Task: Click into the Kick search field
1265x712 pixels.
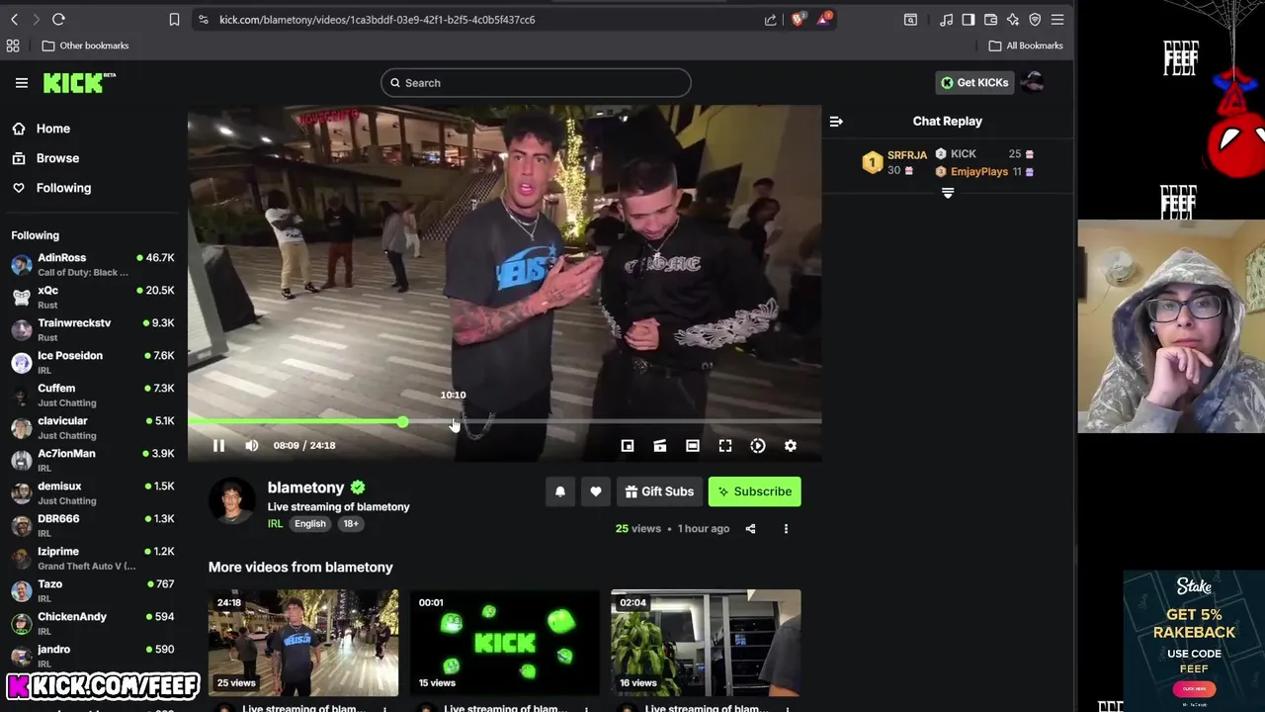Action: [536, 83]
